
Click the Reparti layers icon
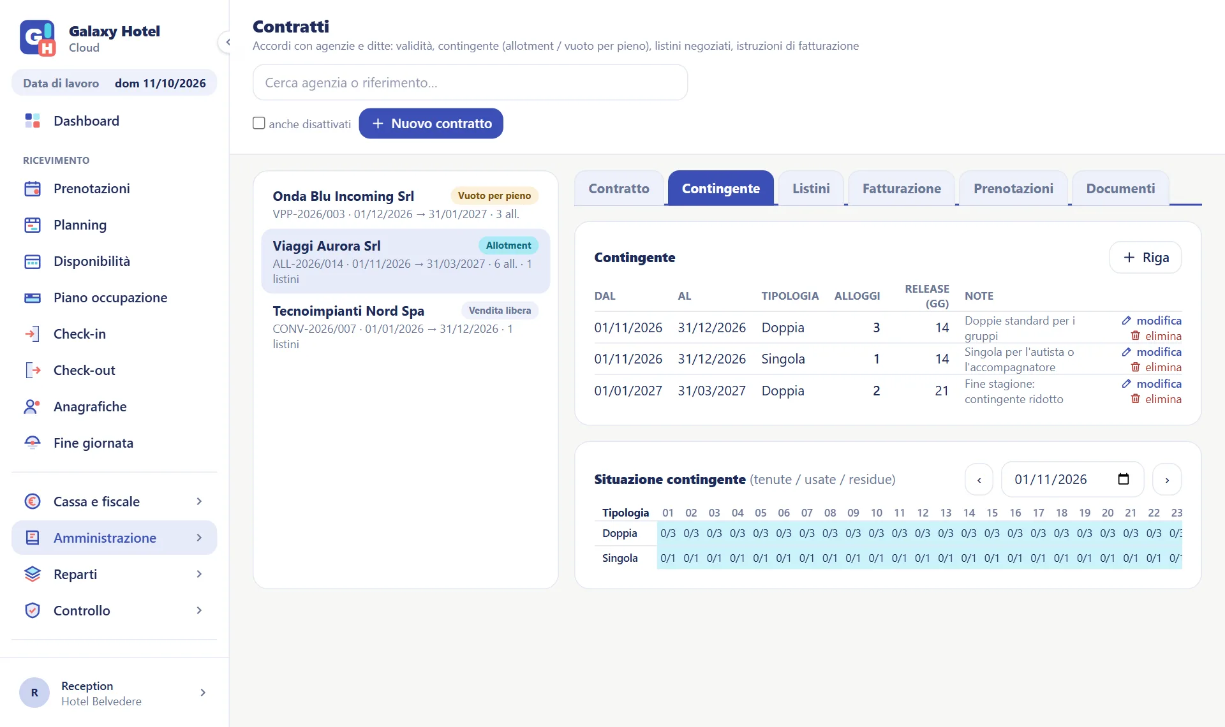(x=33, y=574)
